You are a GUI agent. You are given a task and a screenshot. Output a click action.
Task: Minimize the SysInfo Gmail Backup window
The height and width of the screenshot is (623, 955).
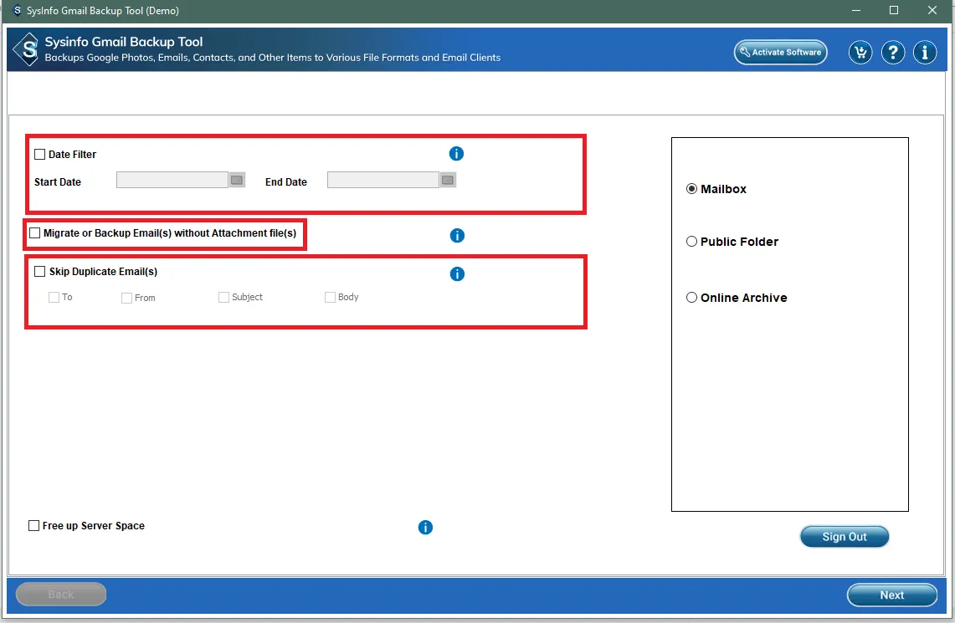click(855, 10)
